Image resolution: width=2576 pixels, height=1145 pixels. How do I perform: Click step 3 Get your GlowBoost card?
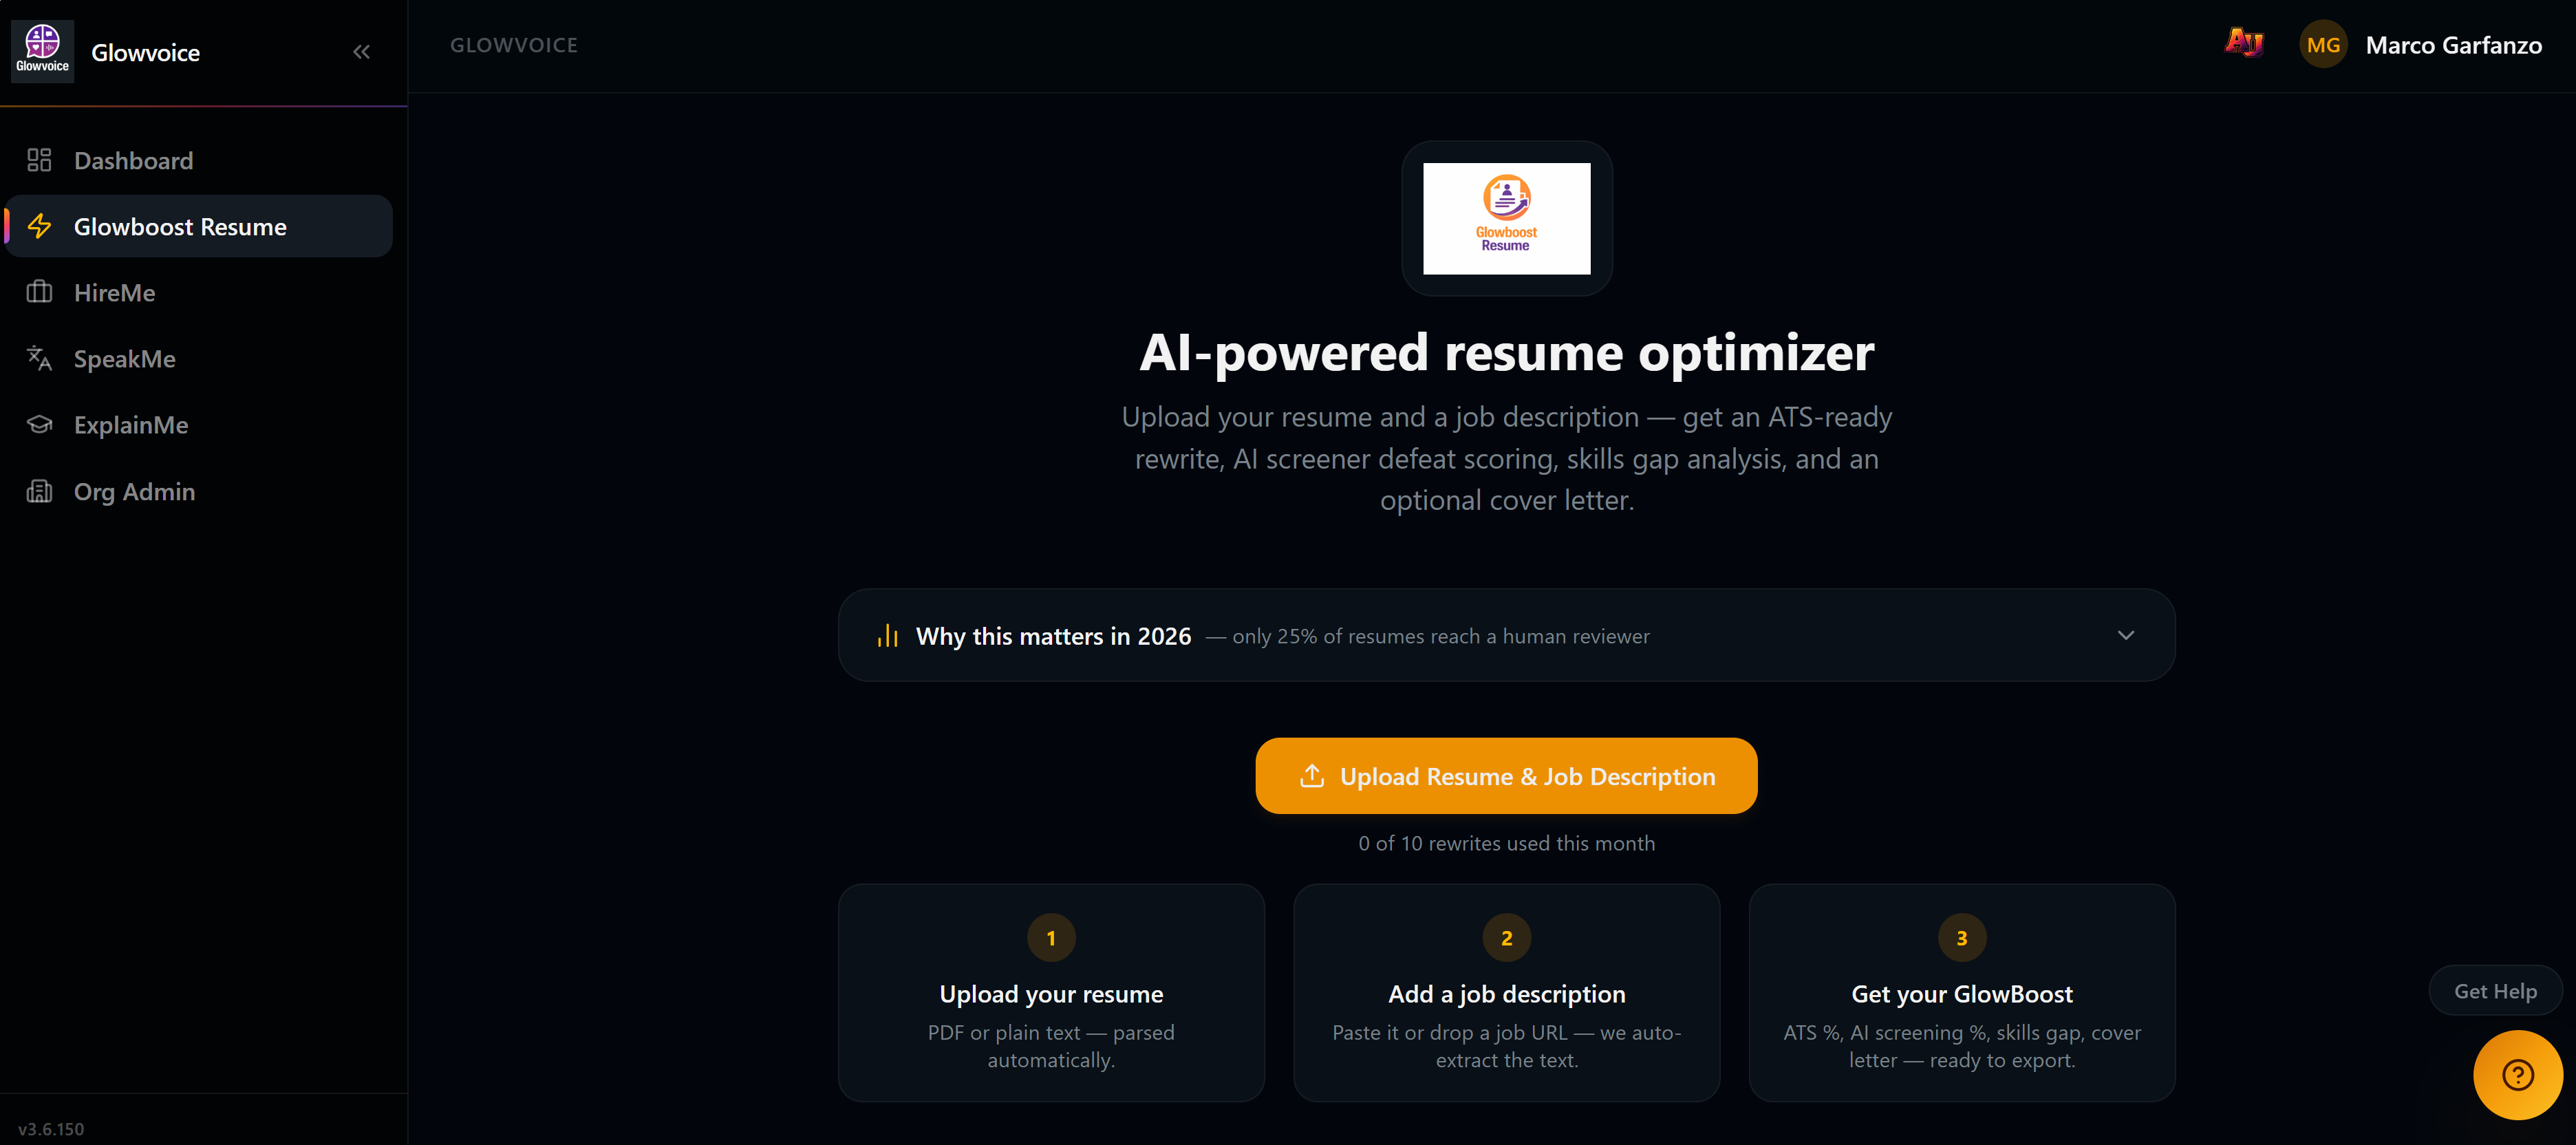1962,993
